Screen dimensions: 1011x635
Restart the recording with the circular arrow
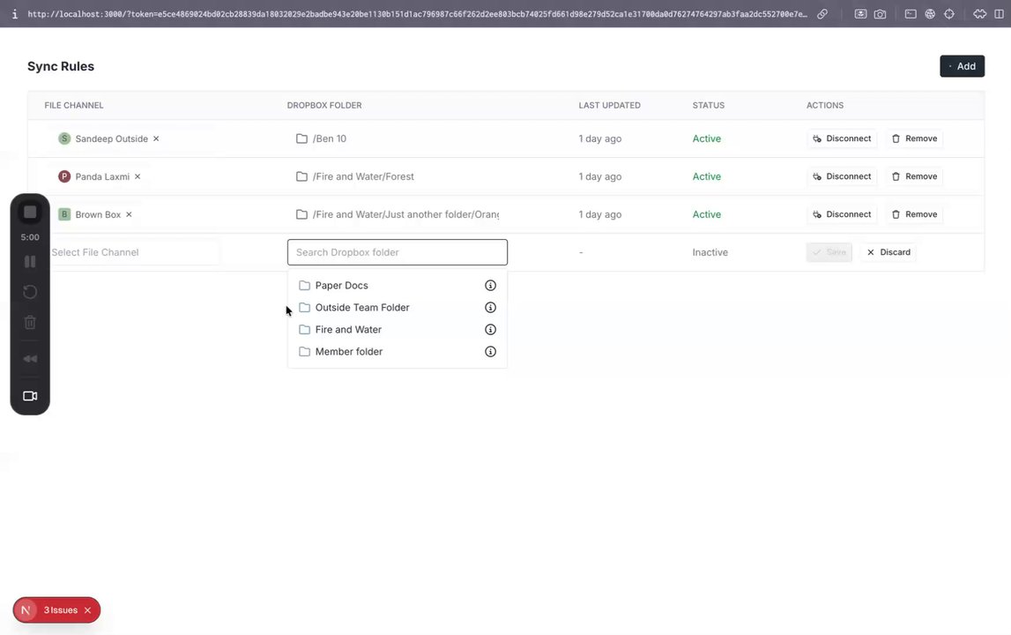click(x=30, y=292)
